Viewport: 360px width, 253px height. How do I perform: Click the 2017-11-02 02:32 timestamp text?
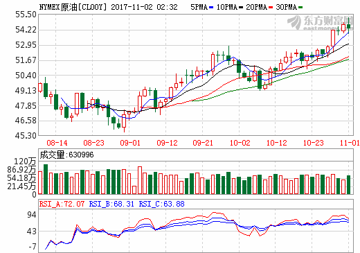click(x=144, y=7)
